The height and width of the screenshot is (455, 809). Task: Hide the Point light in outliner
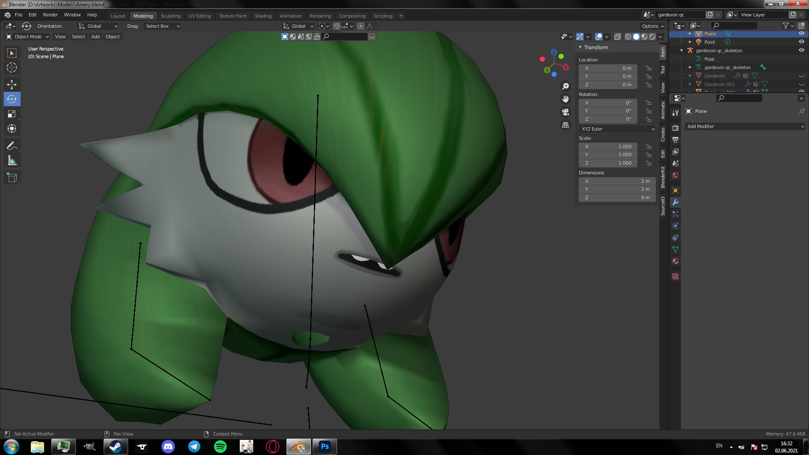point(801,42)
